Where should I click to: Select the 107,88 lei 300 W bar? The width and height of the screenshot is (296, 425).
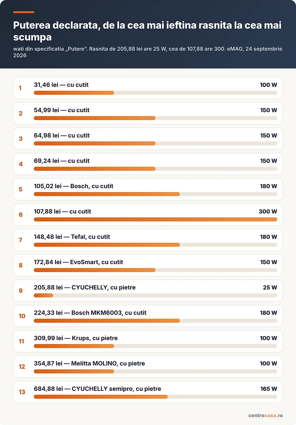[x=156, y=219]
